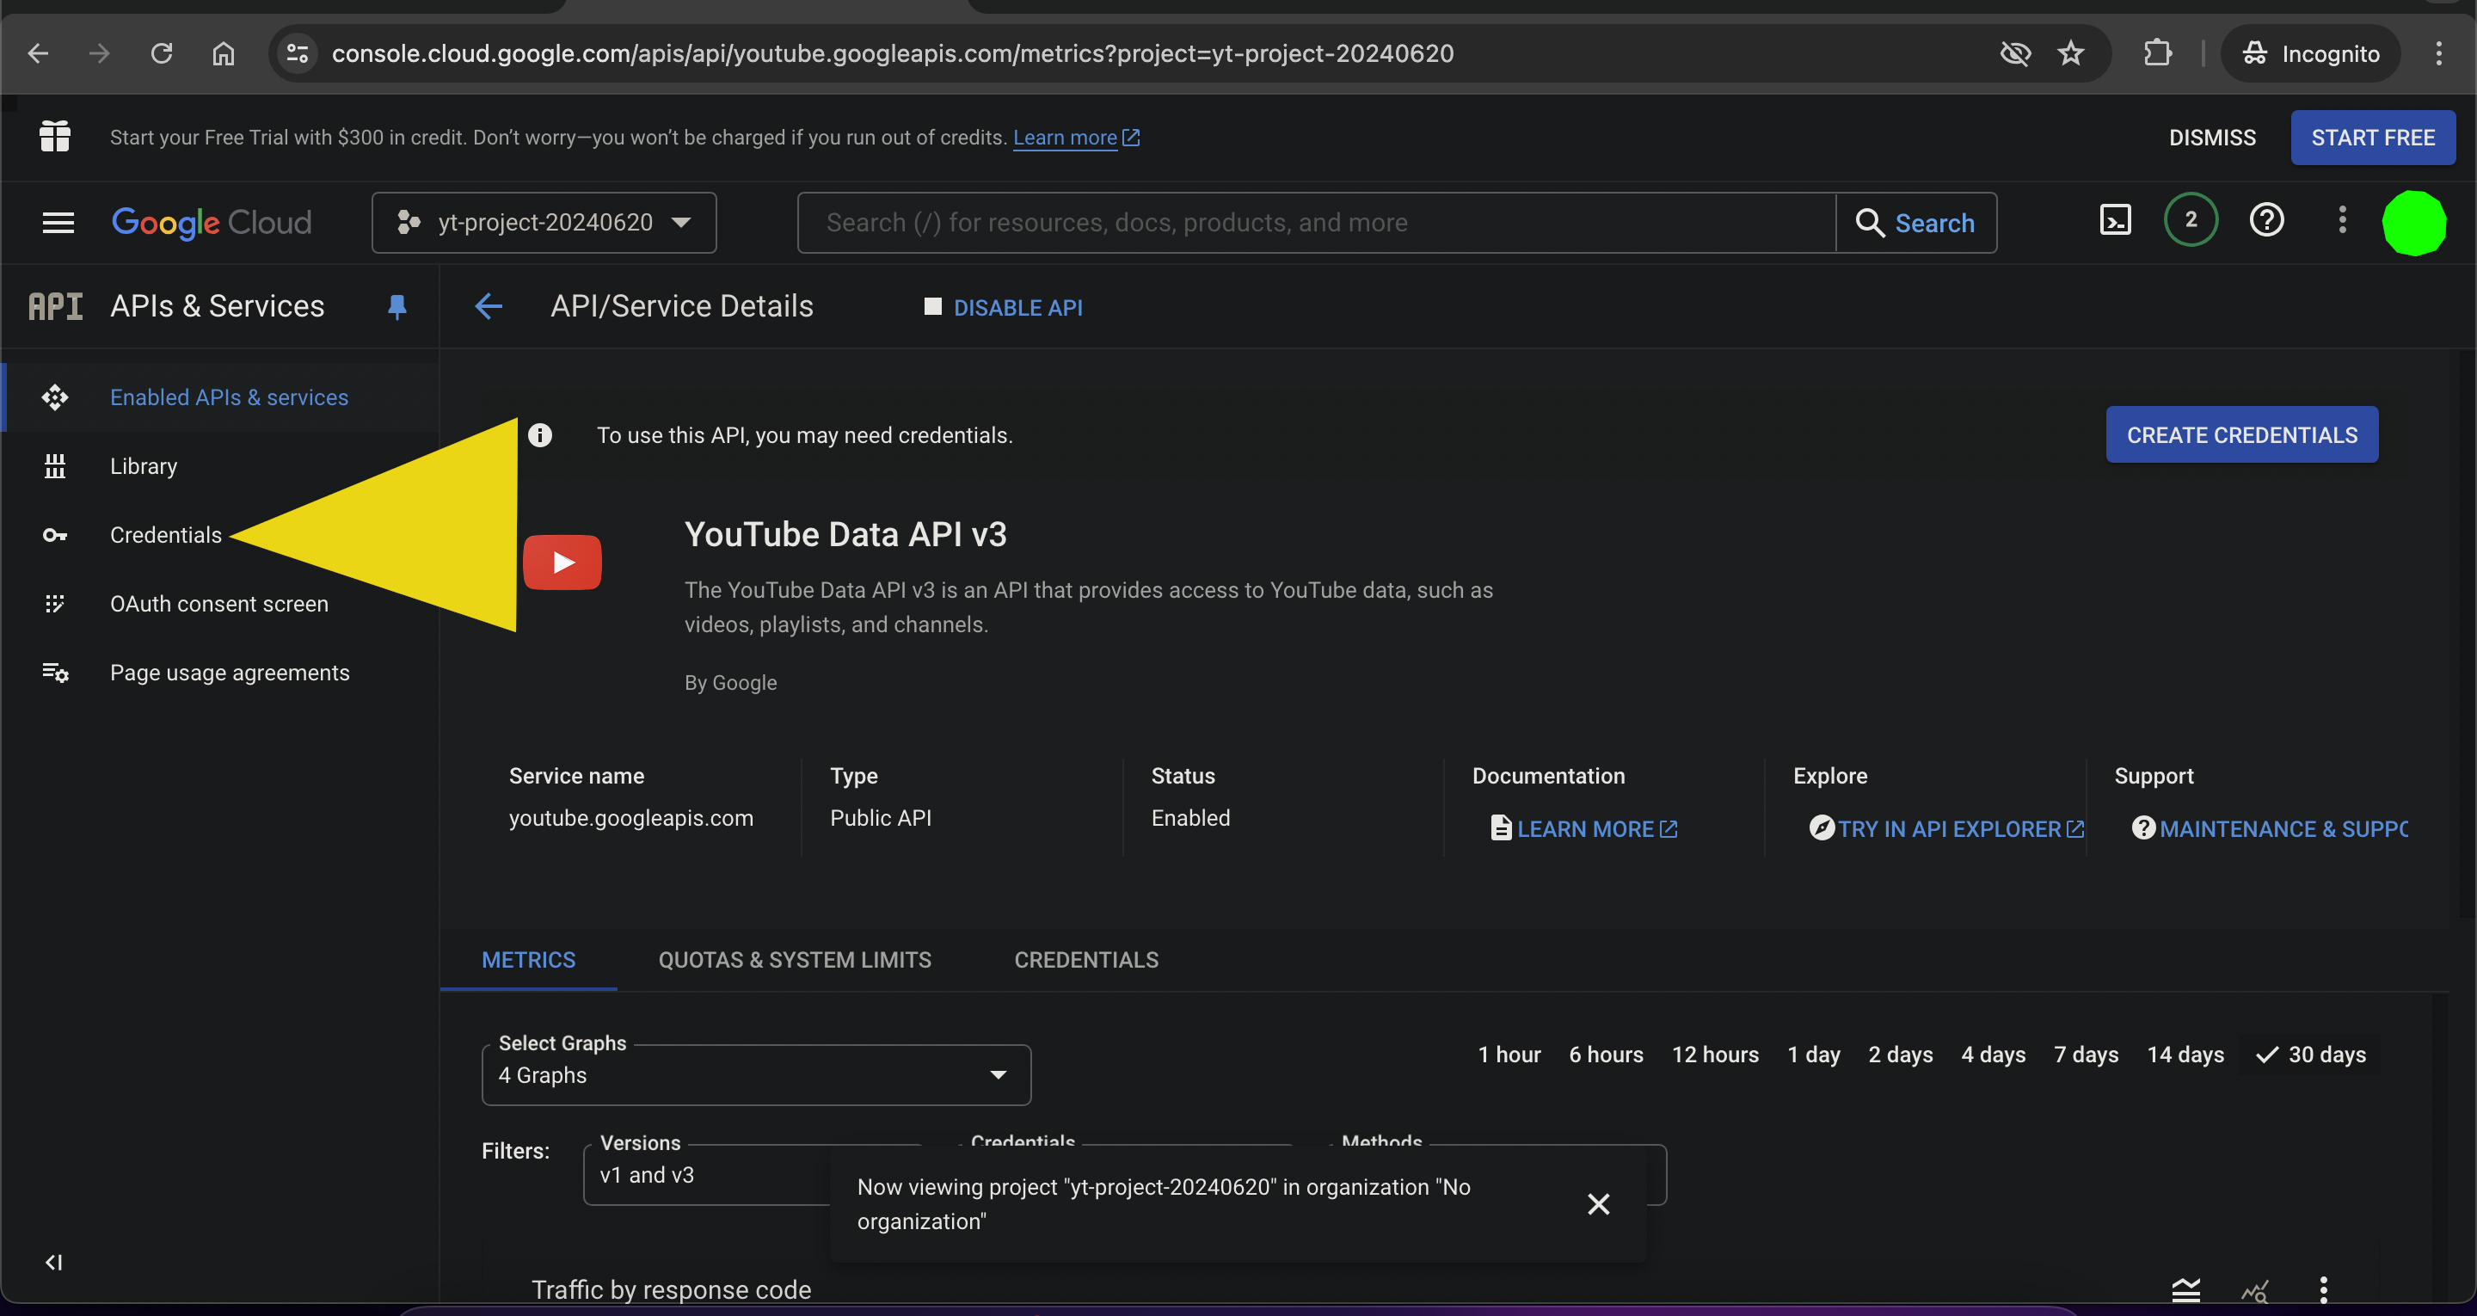Image resolution: width=2477 pixels, height=1316 pixels.
Task: Click the Google Cloud logo
Action: [212, 223]
